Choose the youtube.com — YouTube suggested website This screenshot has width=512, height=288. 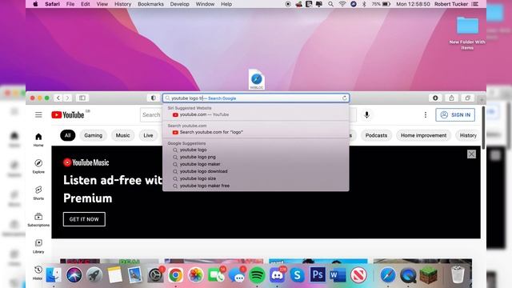click(256, 114)
